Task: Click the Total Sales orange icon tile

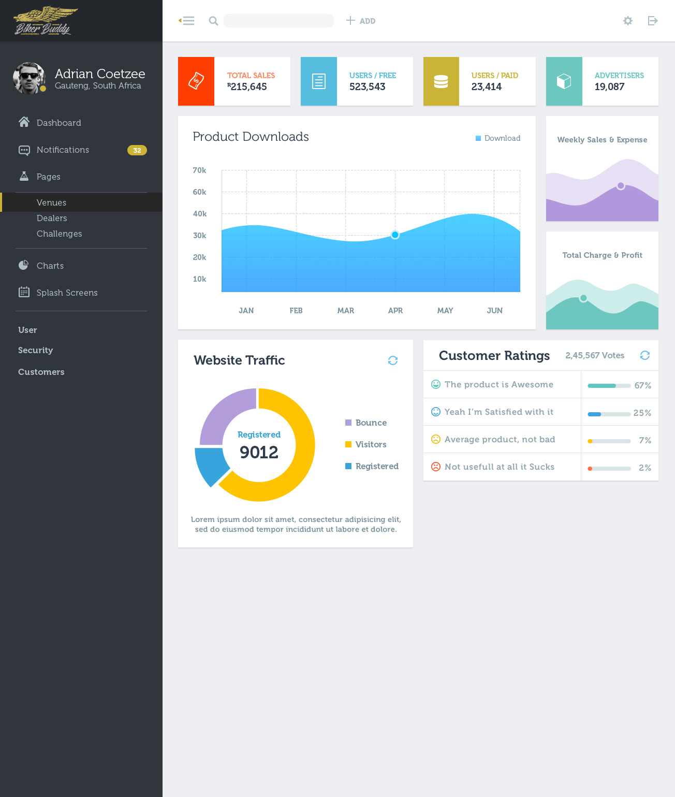Action: [x=196, y=81]
